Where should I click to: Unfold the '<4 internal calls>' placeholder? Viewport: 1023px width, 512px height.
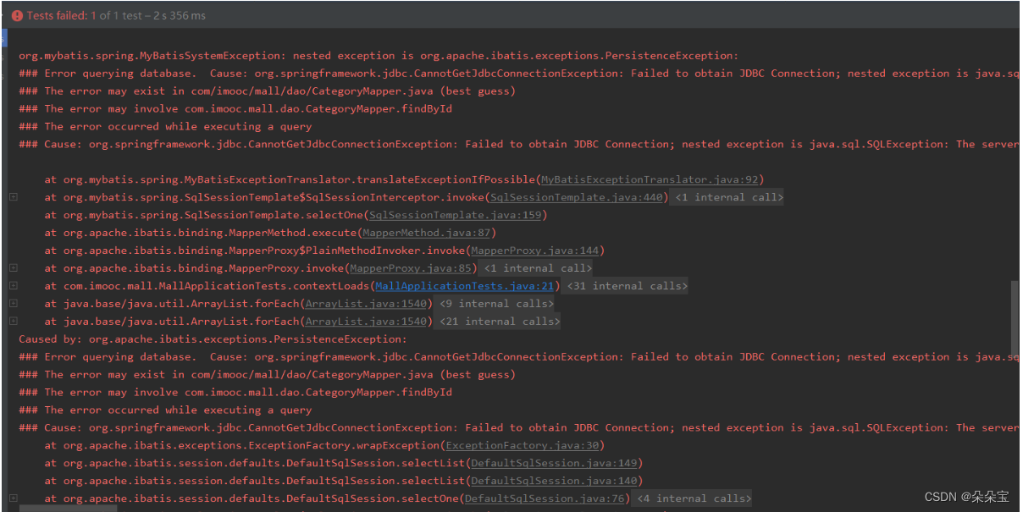point(694,498)
